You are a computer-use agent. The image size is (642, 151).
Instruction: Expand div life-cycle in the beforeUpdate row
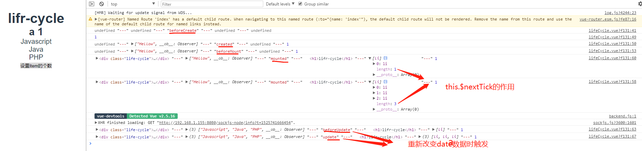pyautogui.click(x=97, y=129)
